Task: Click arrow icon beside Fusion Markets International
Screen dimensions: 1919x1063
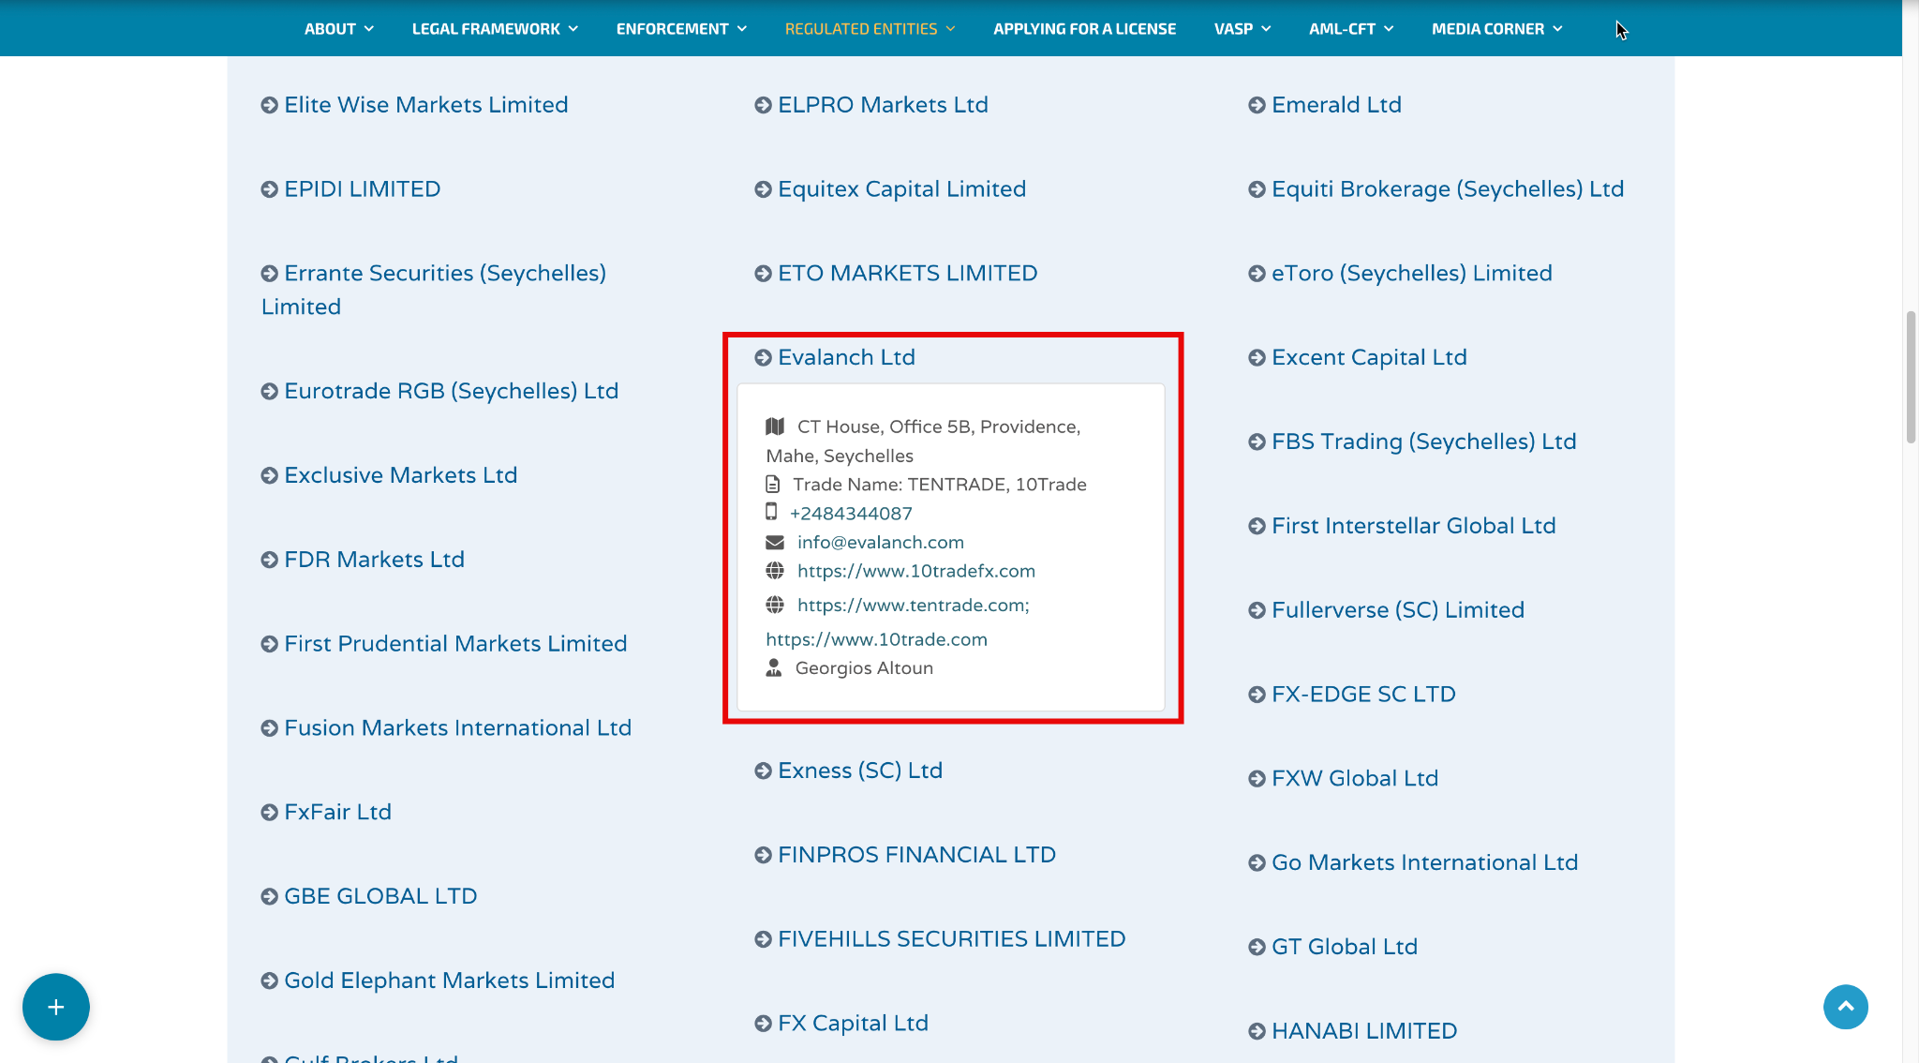Action: click(x=270, y=729)
